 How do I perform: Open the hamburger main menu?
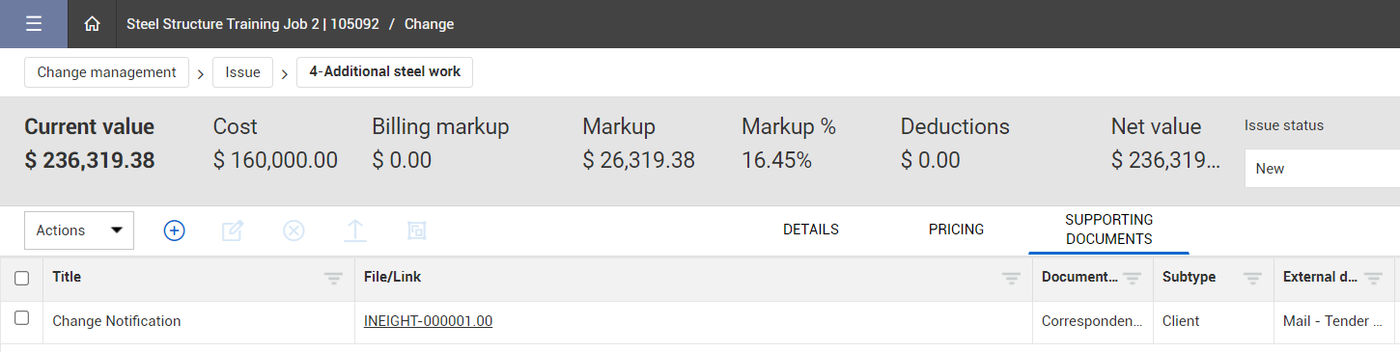click(x=34, y=24)
